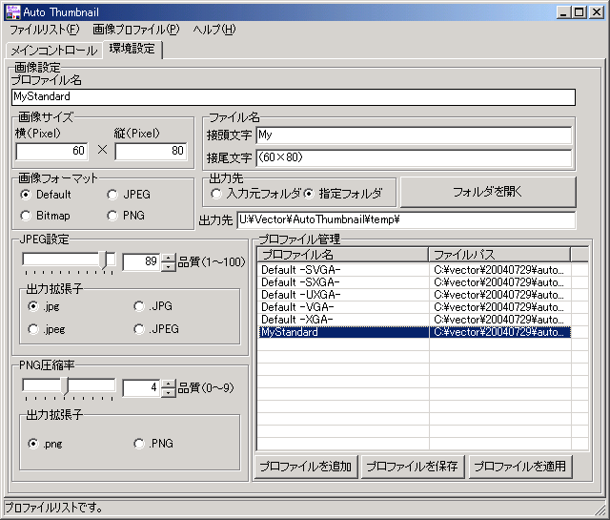Select the Default -VGA- profile row
Viewport: 610px width, 520px height.
(x=414, y=307)
